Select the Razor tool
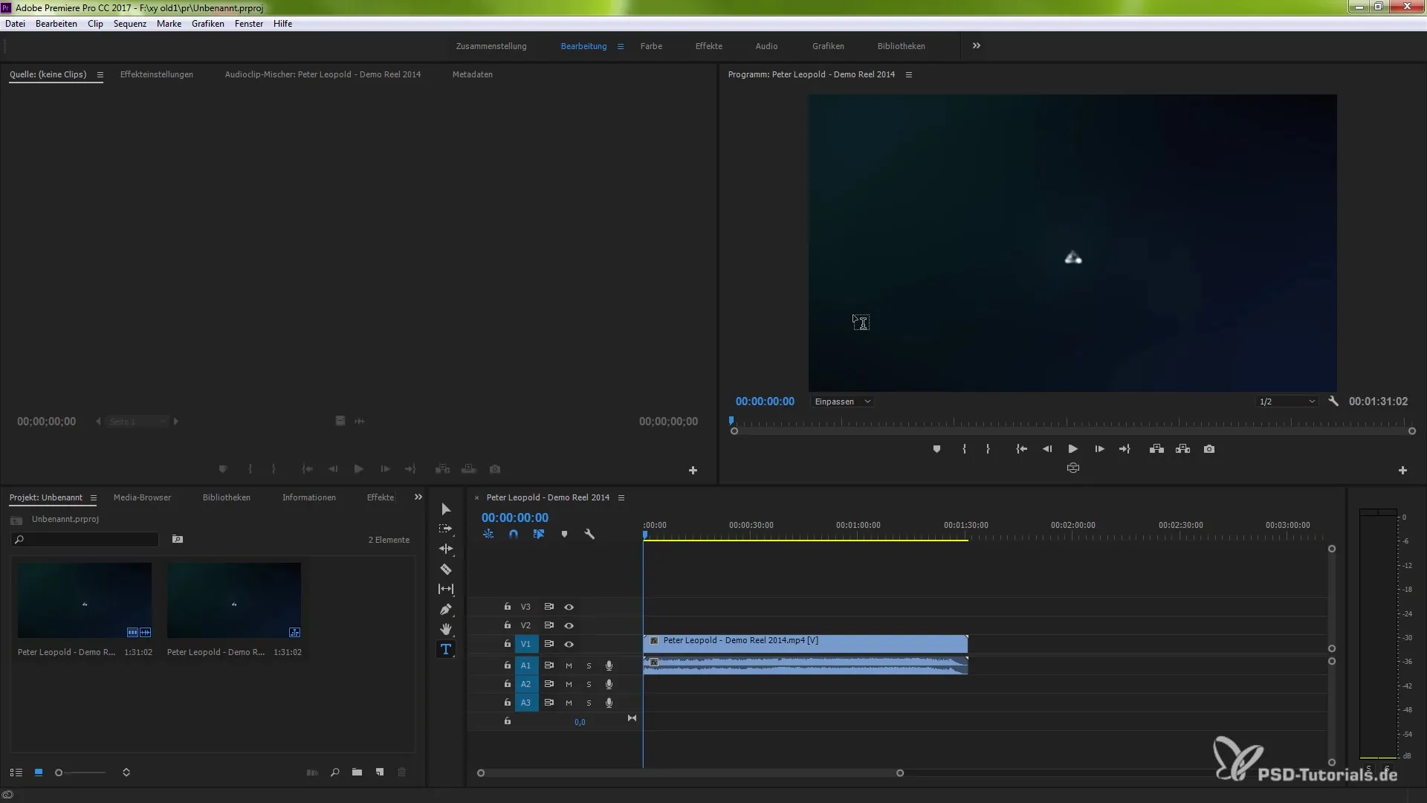Screen dimensions: 1427x803 click(x=445, y=570)
